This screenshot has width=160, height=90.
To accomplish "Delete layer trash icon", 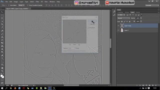I will coord(156,85).
